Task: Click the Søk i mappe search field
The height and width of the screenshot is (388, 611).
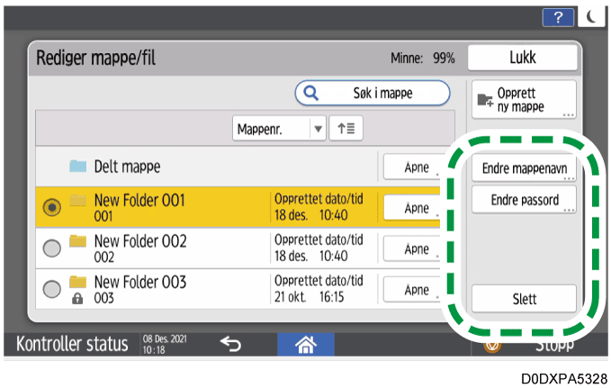Action: [373, 93]
